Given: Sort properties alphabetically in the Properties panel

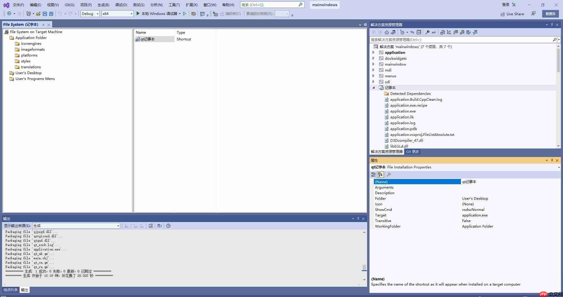Looking at the screenshot, I should 380,175.
